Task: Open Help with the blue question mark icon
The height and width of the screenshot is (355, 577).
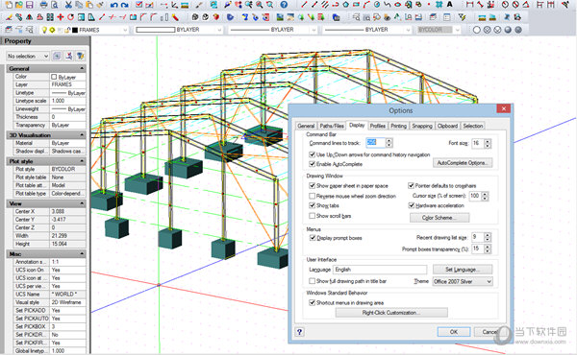Action: tap(284, 5)
